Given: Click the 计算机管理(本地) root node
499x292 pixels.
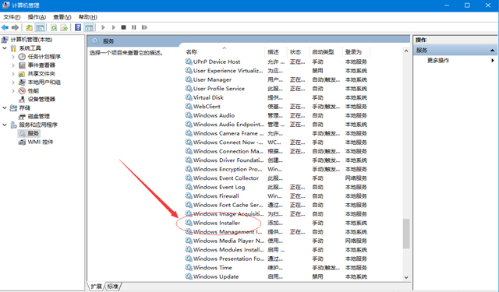Looking at the screenshot, I should [31, 40].
